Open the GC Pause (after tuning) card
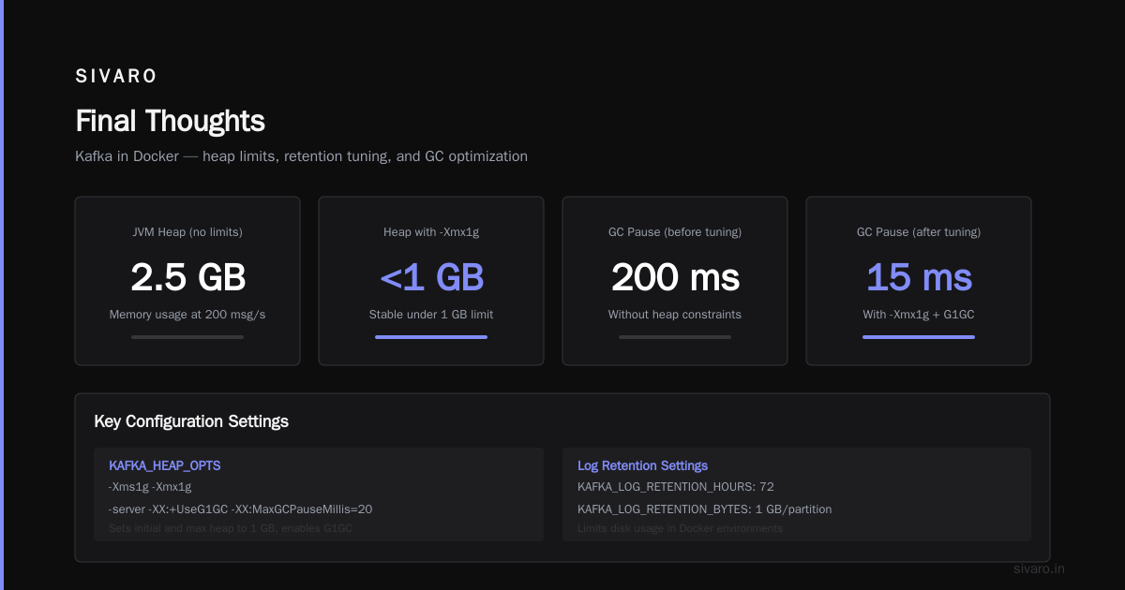The image size is (1125, 590). tap(919, 281)
